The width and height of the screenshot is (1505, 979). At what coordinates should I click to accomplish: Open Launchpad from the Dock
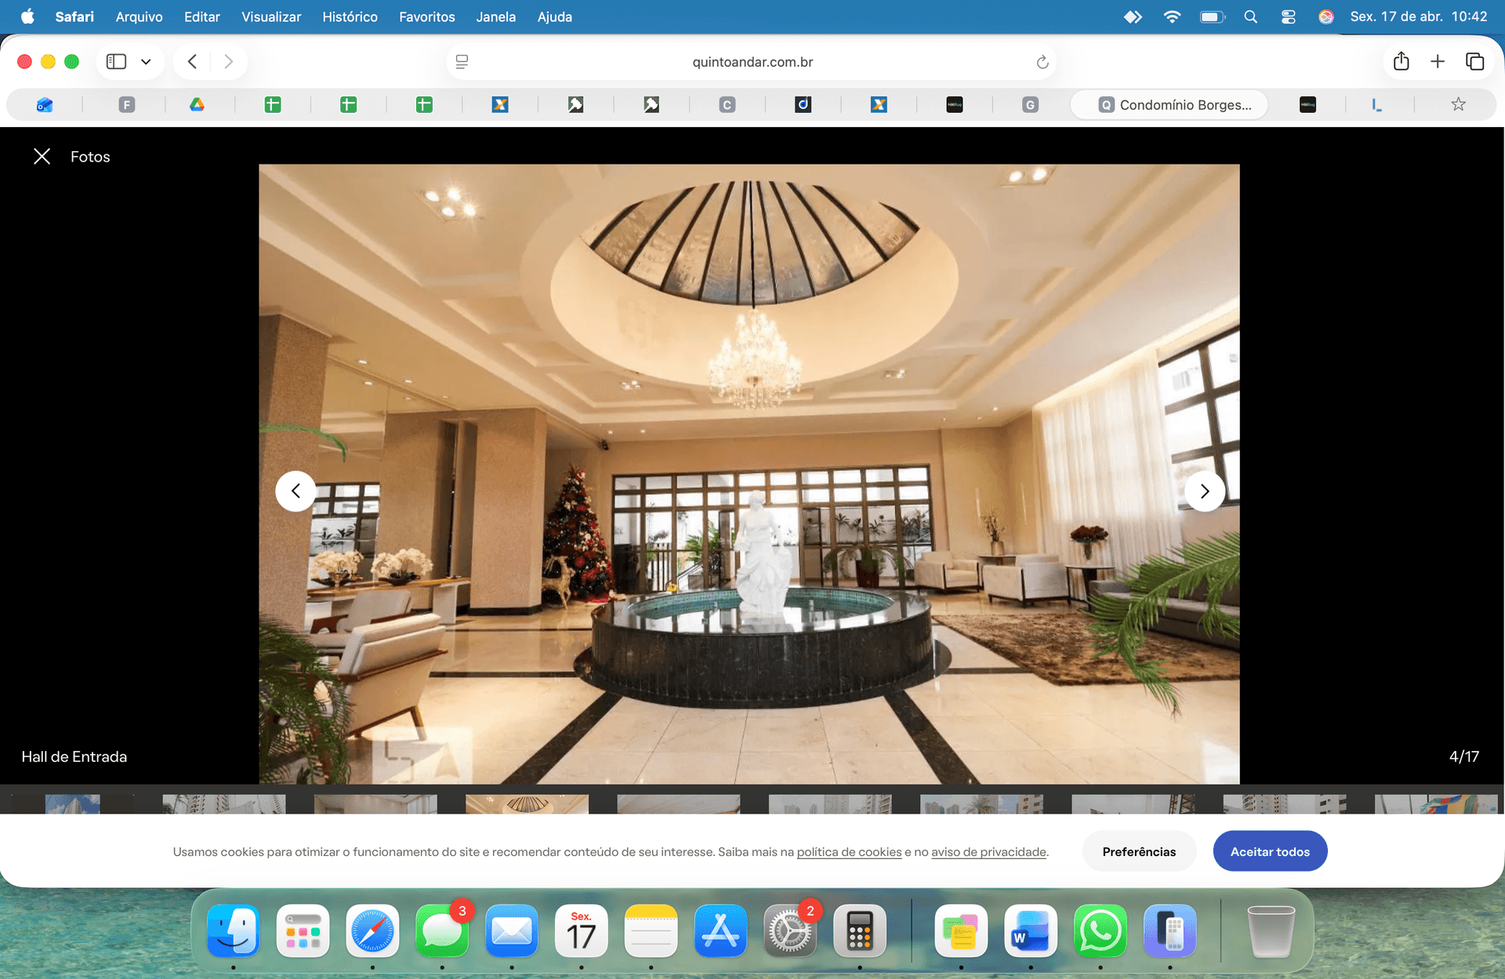click(x=303, y=931)
